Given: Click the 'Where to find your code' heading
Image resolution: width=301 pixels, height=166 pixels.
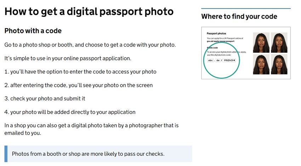Looking at the screenshot, I should click(239, 17).
